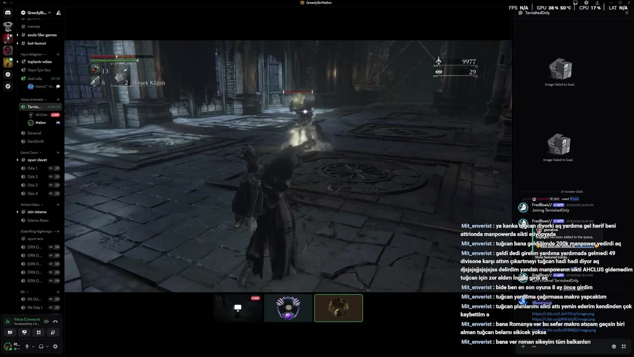Open the bot-komut channel
This screenshot has height=357, width=634.
pyautogui.click(x=40, y=43)
